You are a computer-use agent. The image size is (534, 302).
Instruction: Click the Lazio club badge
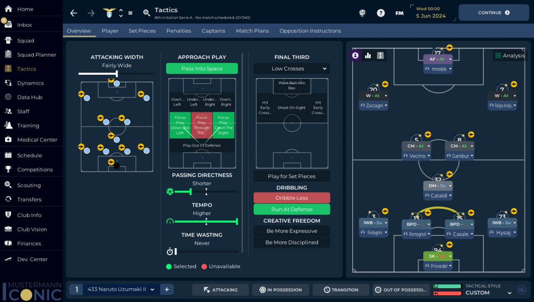(109, 13)
